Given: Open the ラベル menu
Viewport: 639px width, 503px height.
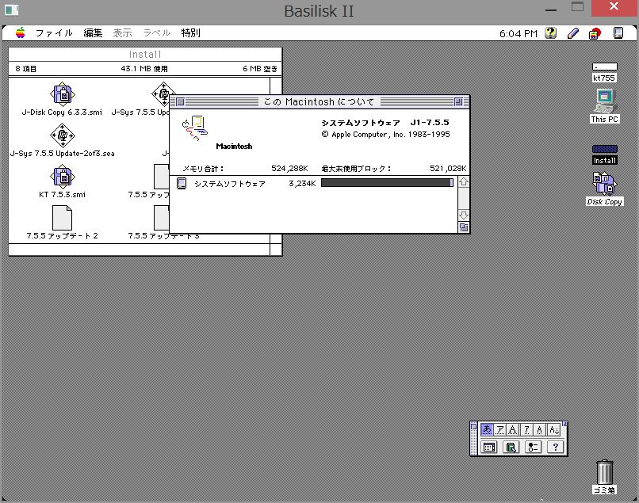Looking at the screenshot, I should pyautogui.click(x=156, y=33).
